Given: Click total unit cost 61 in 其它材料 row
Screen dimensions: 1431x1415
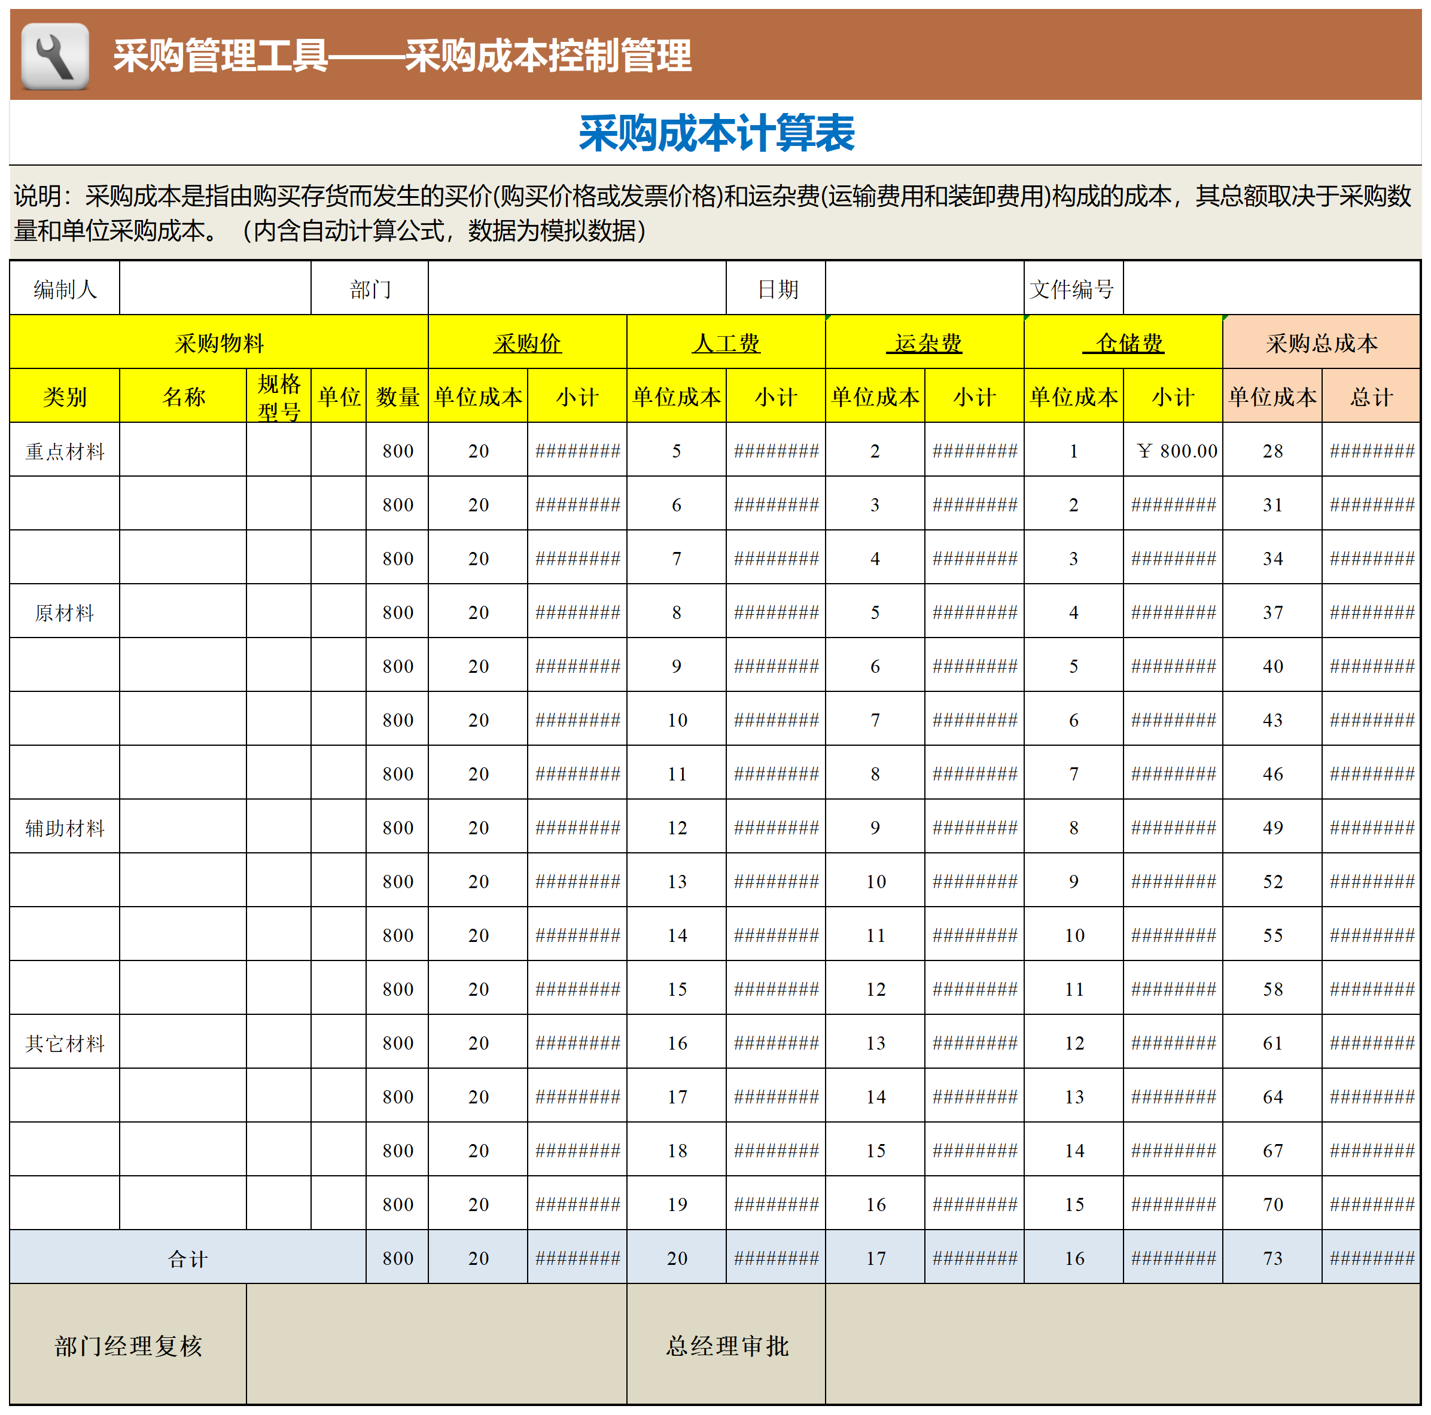Looking at the screenshot, I should point(1272,1042).
